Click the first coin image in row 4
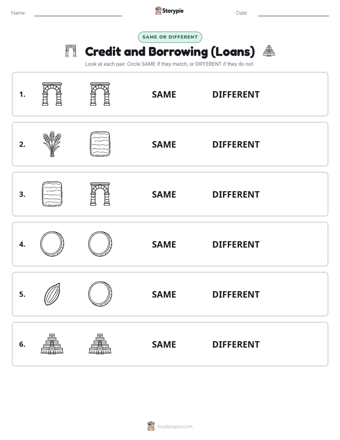The width and height of the screenshot is (340, 440). pyautogui.click(x=52, y=244)
